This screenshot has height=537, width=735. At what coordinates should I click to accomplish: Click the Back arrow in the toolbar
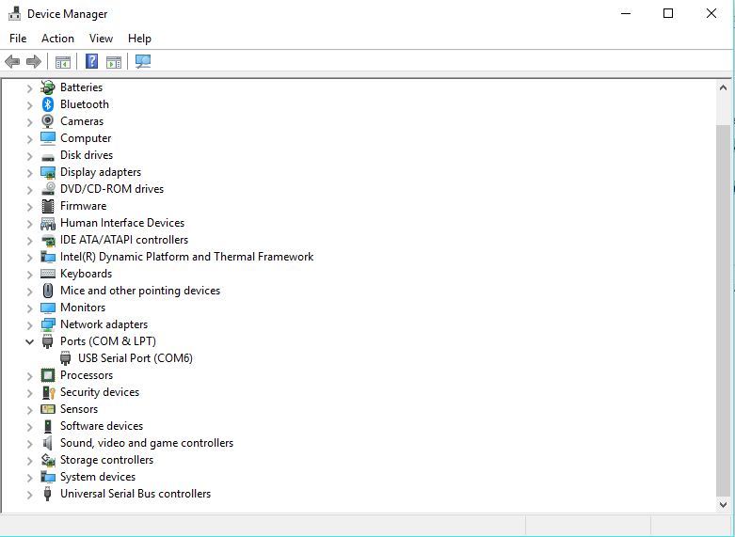(12, 62)
